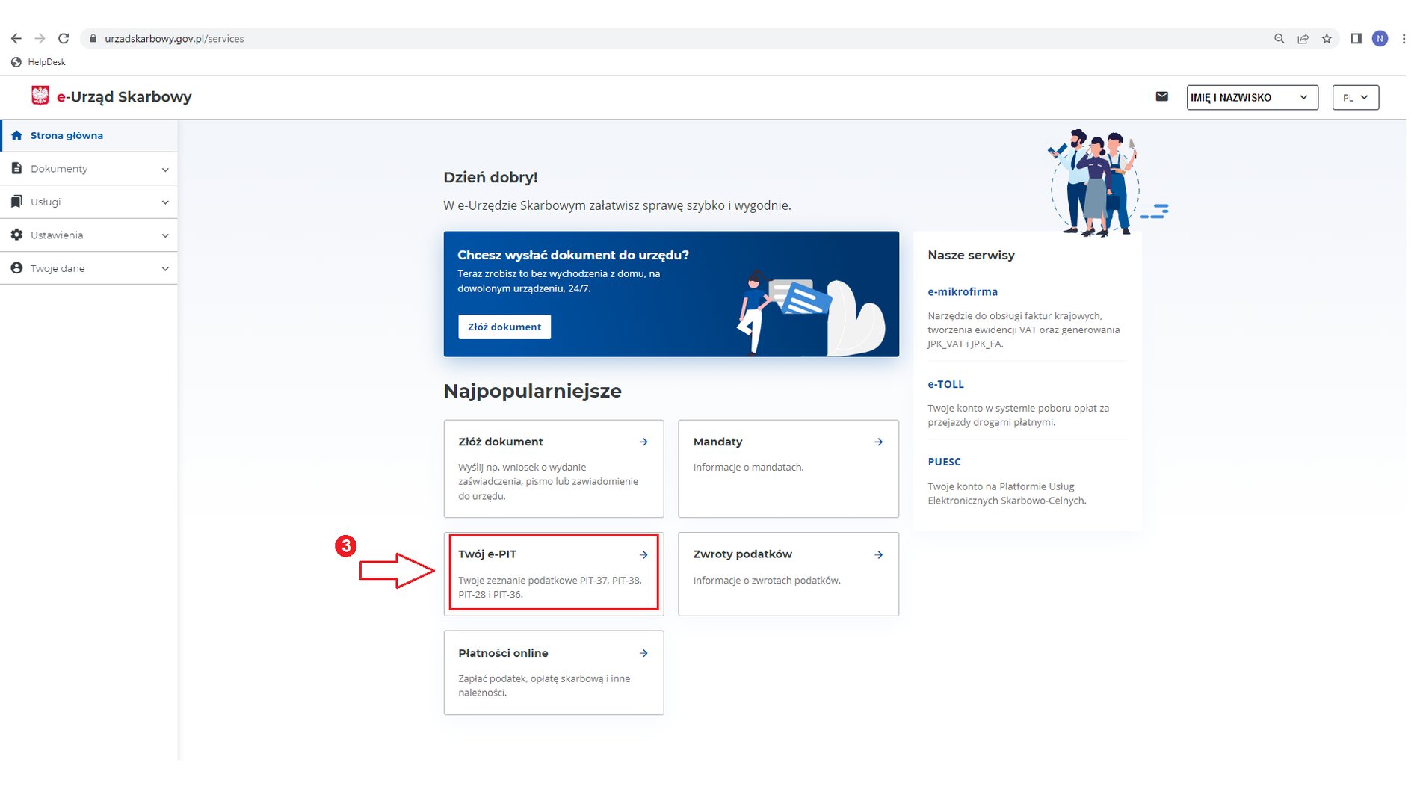The height and width of the screenshot is (798, 1420).
Task: Click 'Chcesz wysłać dokument do urzędu?' banner heading
Action: [x=572, y=255]
